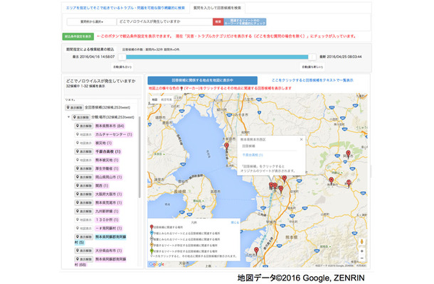
Task: Select the blue-highlighted 熊本県阿蘇郡南阿蘇村 (5) label
Action: coord(100,239)
